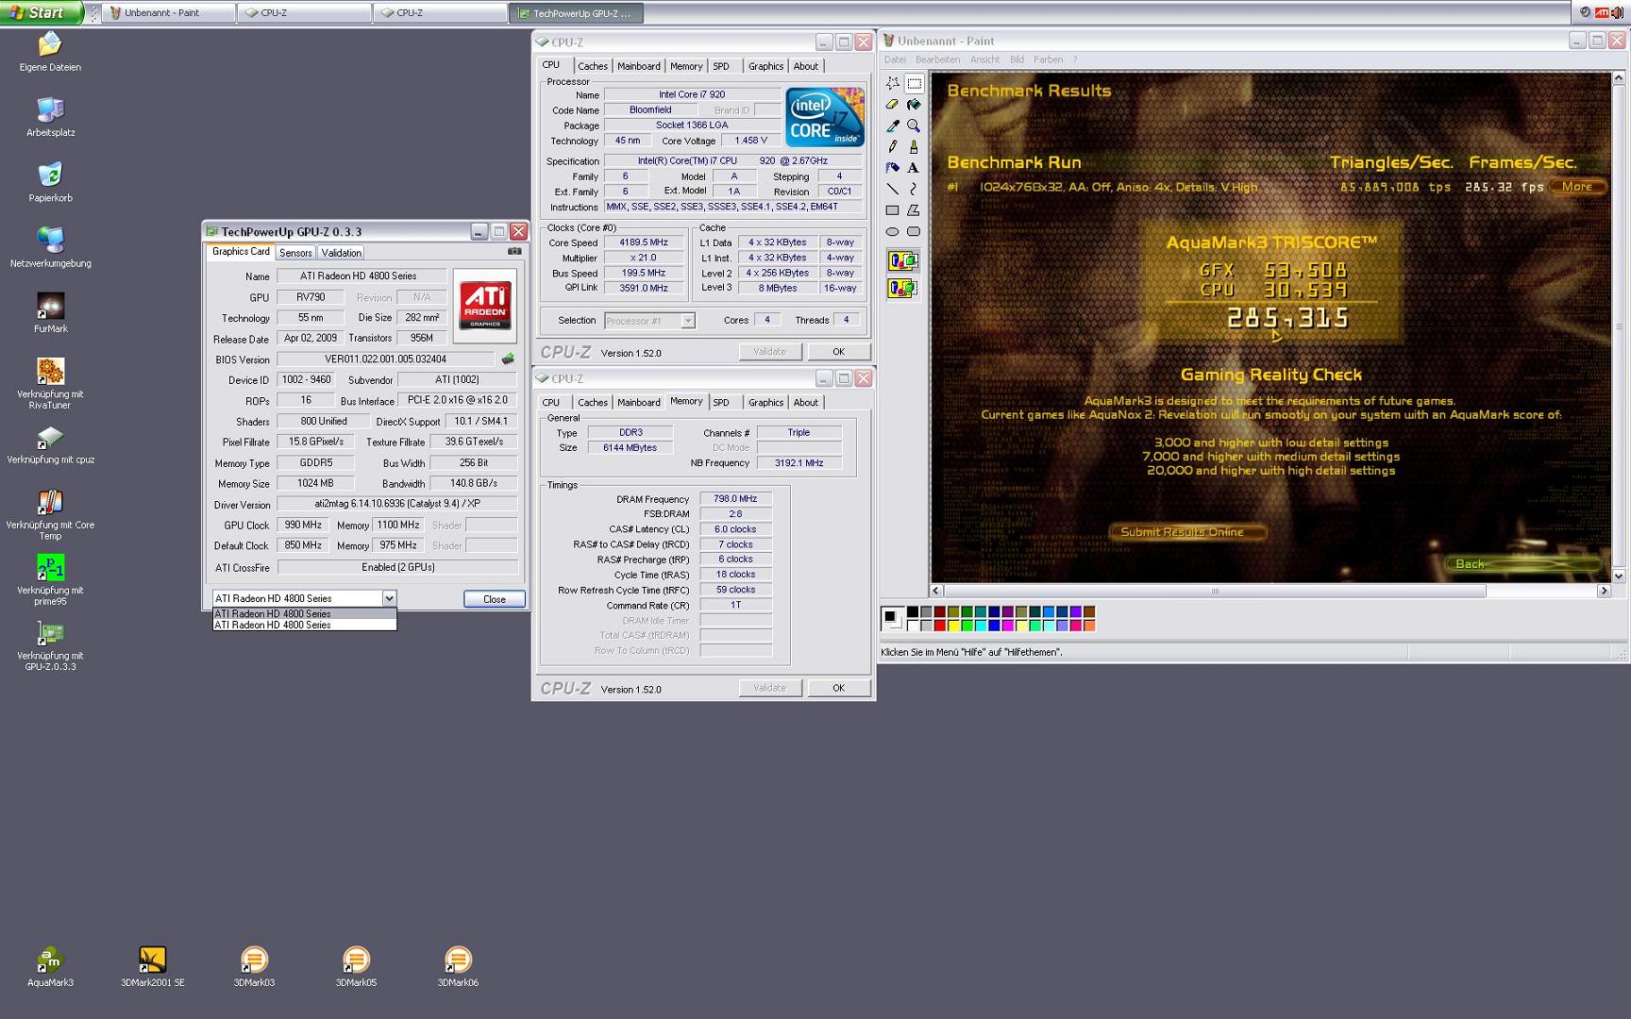Enable opaque selection mode option in Paint
Image resolution: width=1631 pixels, height=1019 pixels.
(902, 261)
